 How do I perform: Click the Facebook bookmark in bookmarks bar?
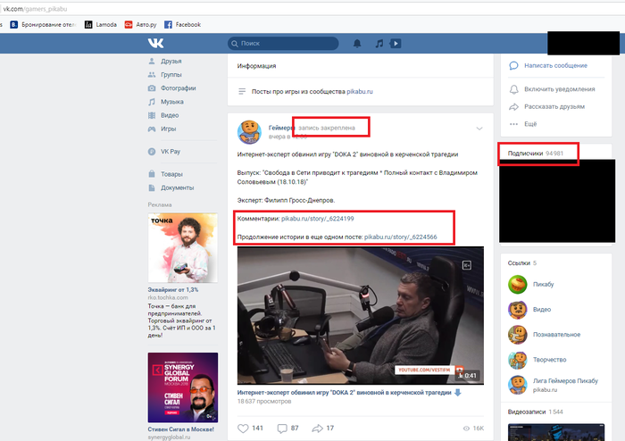(181, 24)
